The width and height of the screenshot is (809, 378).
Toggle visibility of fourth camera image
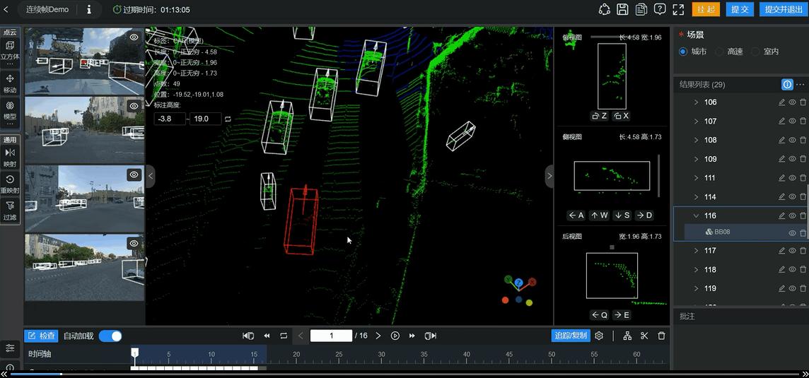pos(134,243)
